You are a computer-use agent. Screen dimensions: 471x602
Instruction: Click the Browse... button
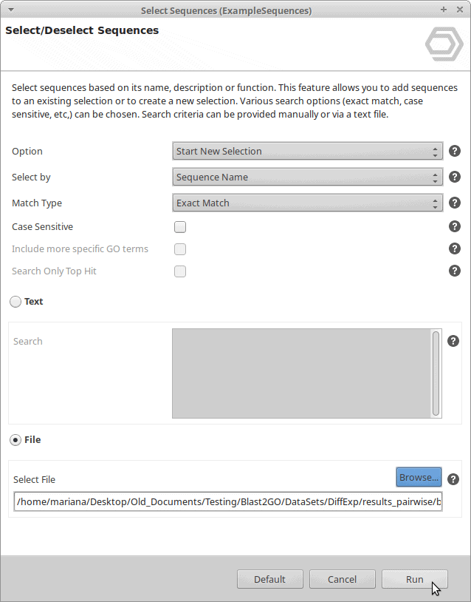tap(419, 477)
